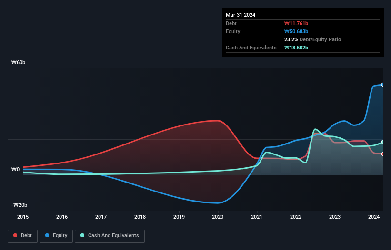The width and height of the screenshot is (391, 250).
Task: Click the 2020 x-axis label
Action: (x=218, y=217)
